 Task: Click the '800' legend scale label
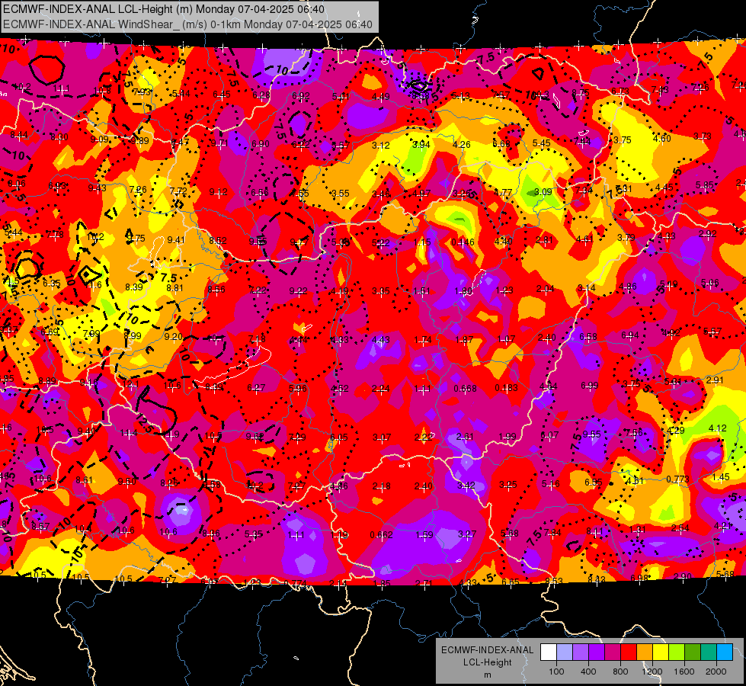coord(620,672)
